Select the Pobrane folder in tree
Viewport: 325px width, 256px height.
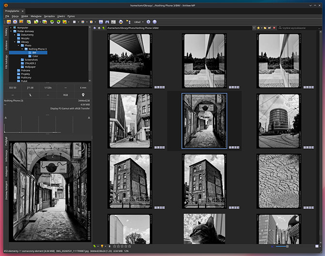click(23, 70)
